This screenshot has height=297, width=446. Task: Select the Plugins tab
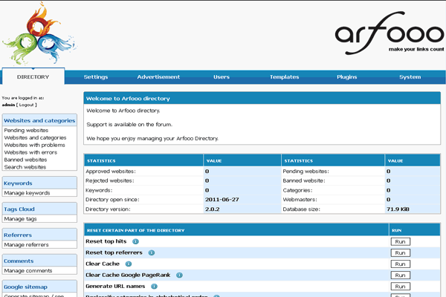point(346,77)
